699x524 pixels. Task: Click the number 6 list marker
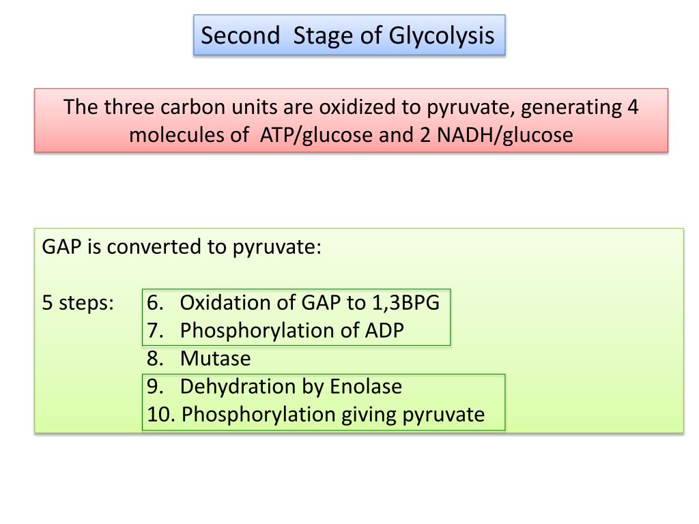(x=155, y=303)
